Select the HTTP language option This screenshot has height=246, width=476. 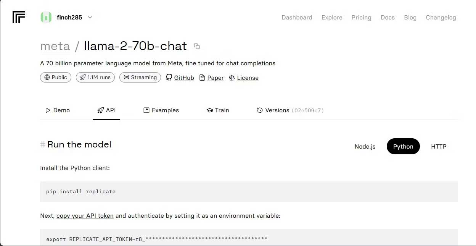(439, 146)
